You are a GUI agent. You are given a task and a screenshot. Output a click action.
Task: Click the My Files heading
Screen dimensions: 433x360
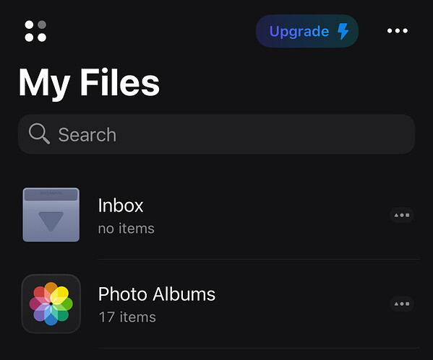point(89,83)
